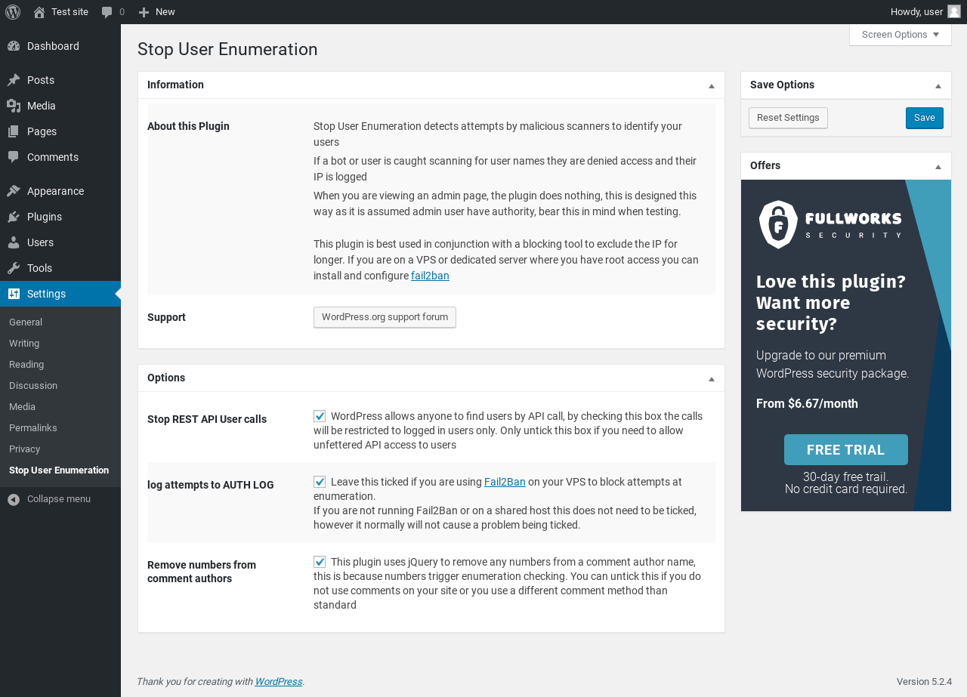Click the user avatar in the admin bar
Image resolution: width=967 pixels, height=697 pixels.
tap(954, 11)
